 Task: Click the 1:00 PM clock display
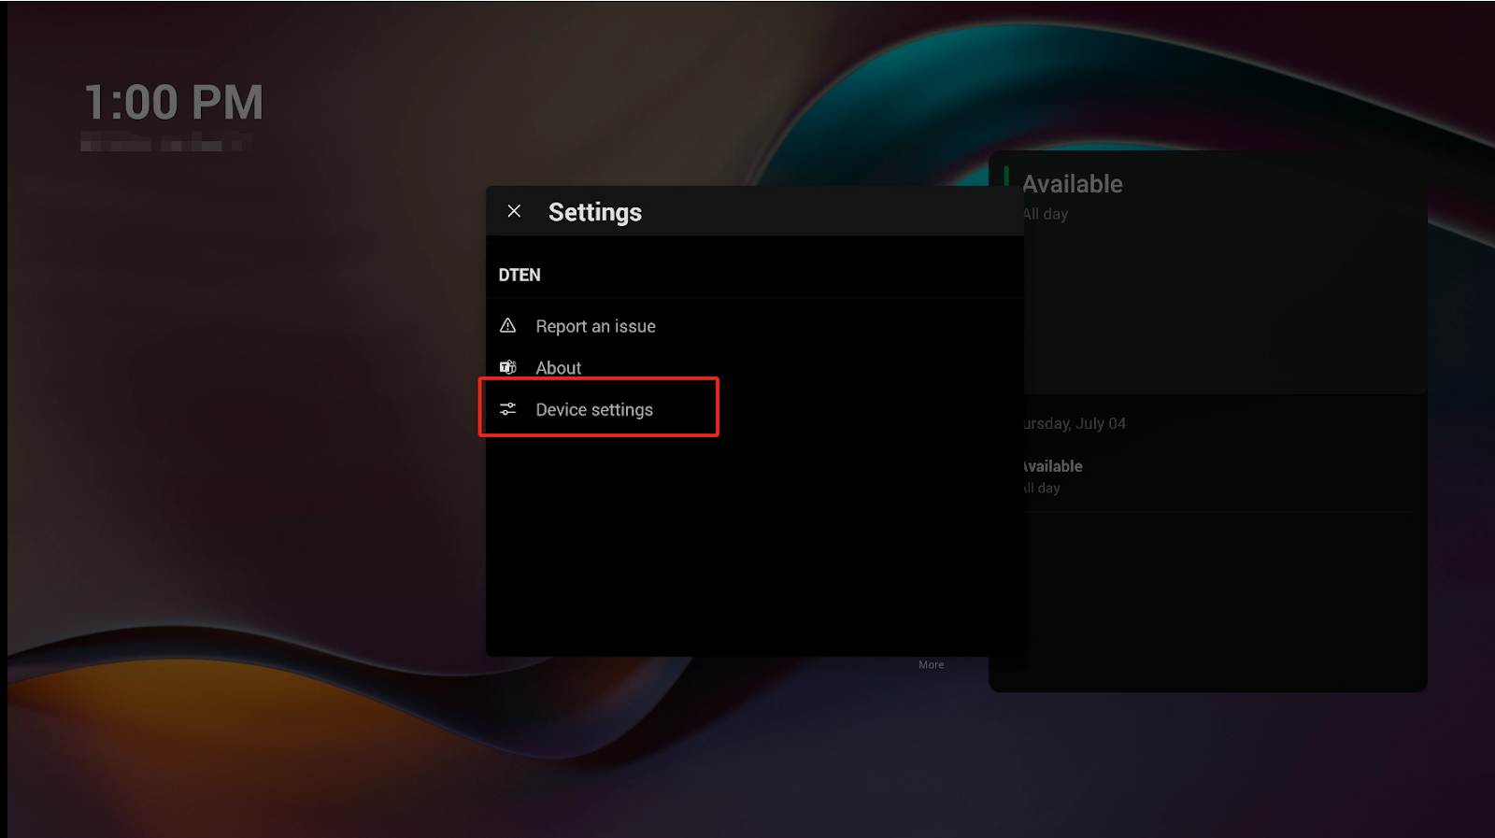174,103
